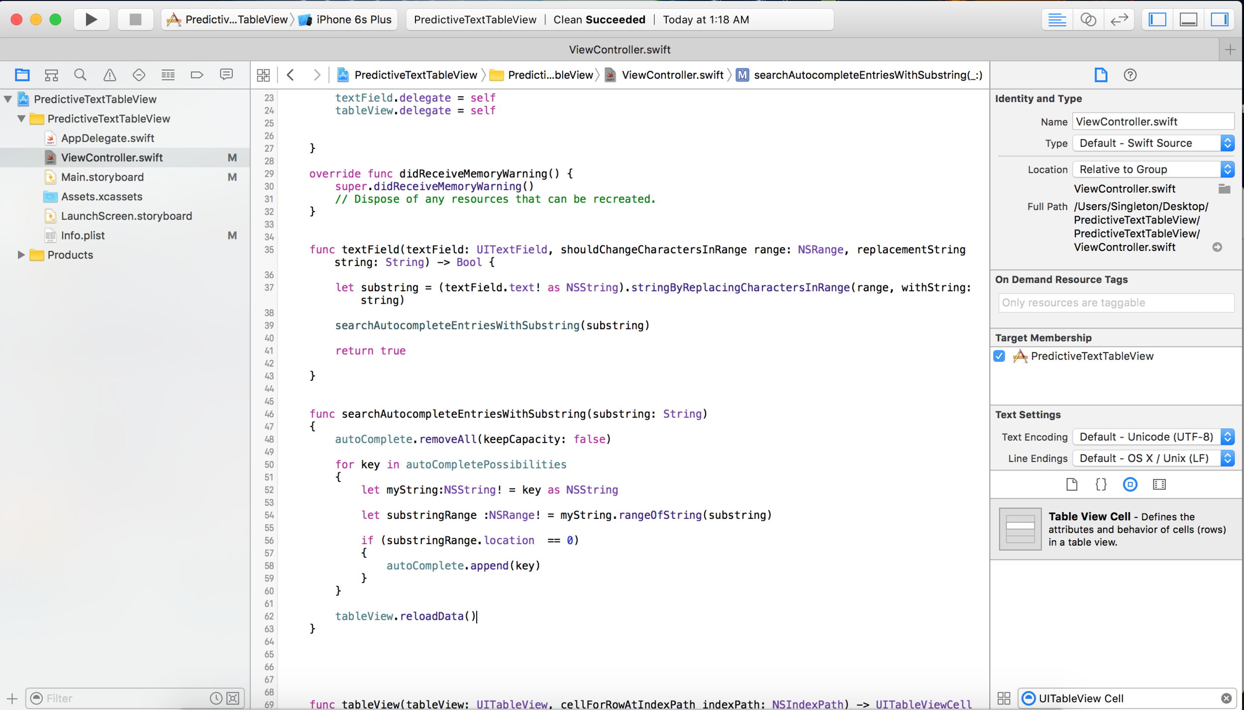Open Info.plist
Screen dimensions: 1244x710
tap(83, 235)
